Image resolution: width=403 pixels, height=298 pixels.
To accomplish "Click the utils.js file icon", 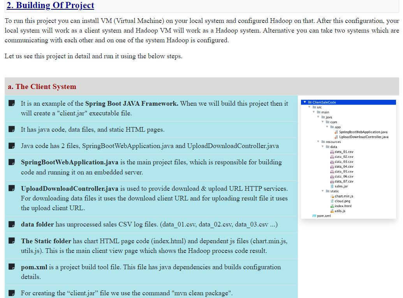I will pos(332,211).
